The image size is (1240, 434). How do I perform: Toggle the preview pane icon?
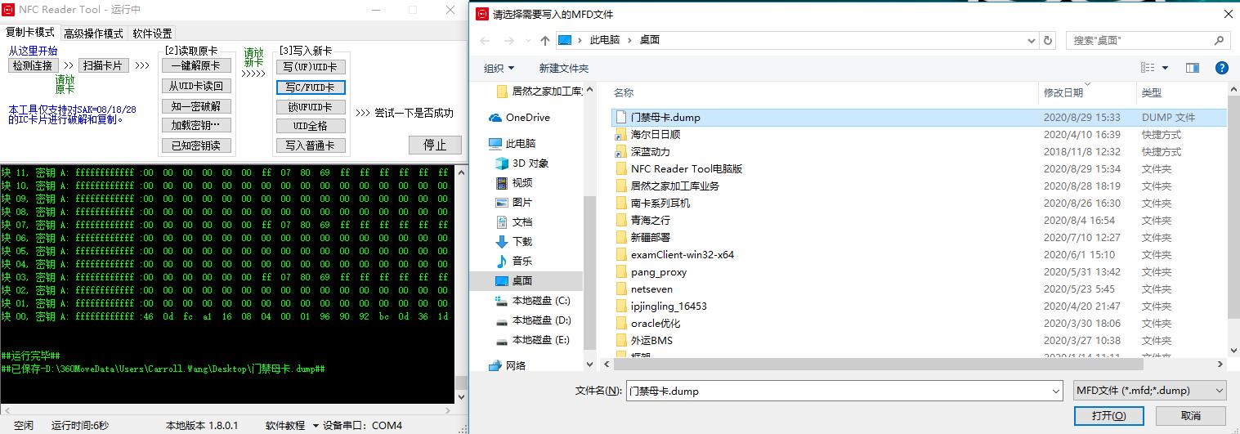tap(1193, 68)
